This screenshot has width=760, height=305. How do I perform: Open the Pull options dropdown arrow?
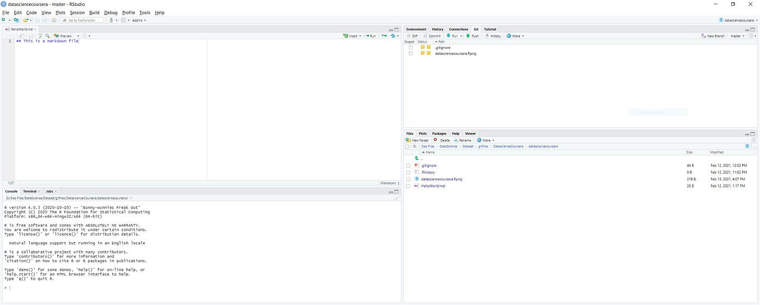pos(460,36)
